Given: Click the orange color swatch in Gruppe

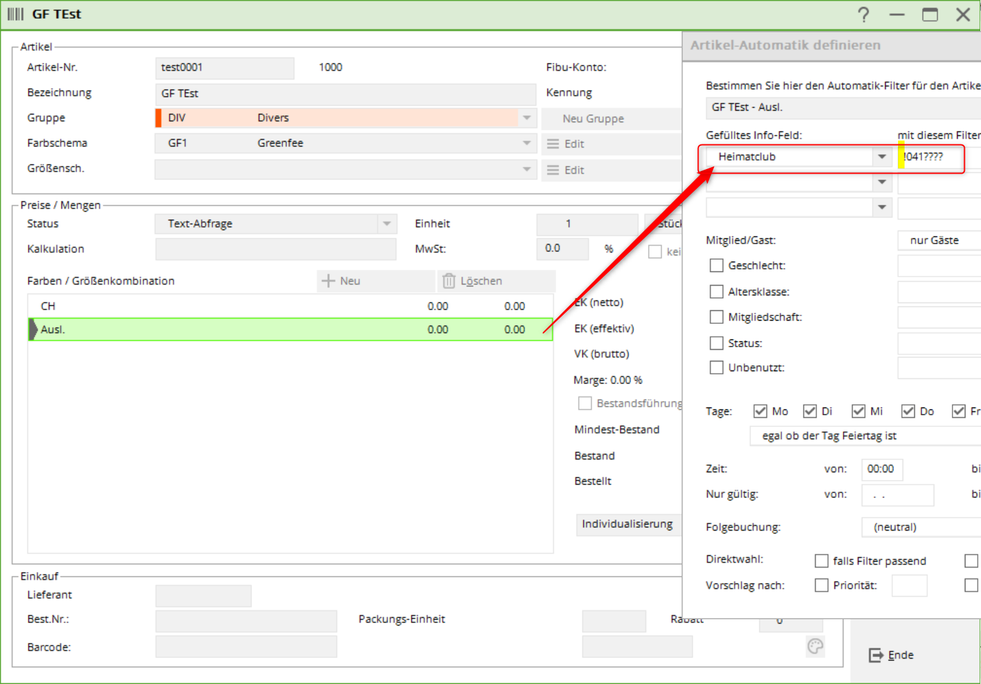Looking at the screenshot, I should tap(159, 118).
